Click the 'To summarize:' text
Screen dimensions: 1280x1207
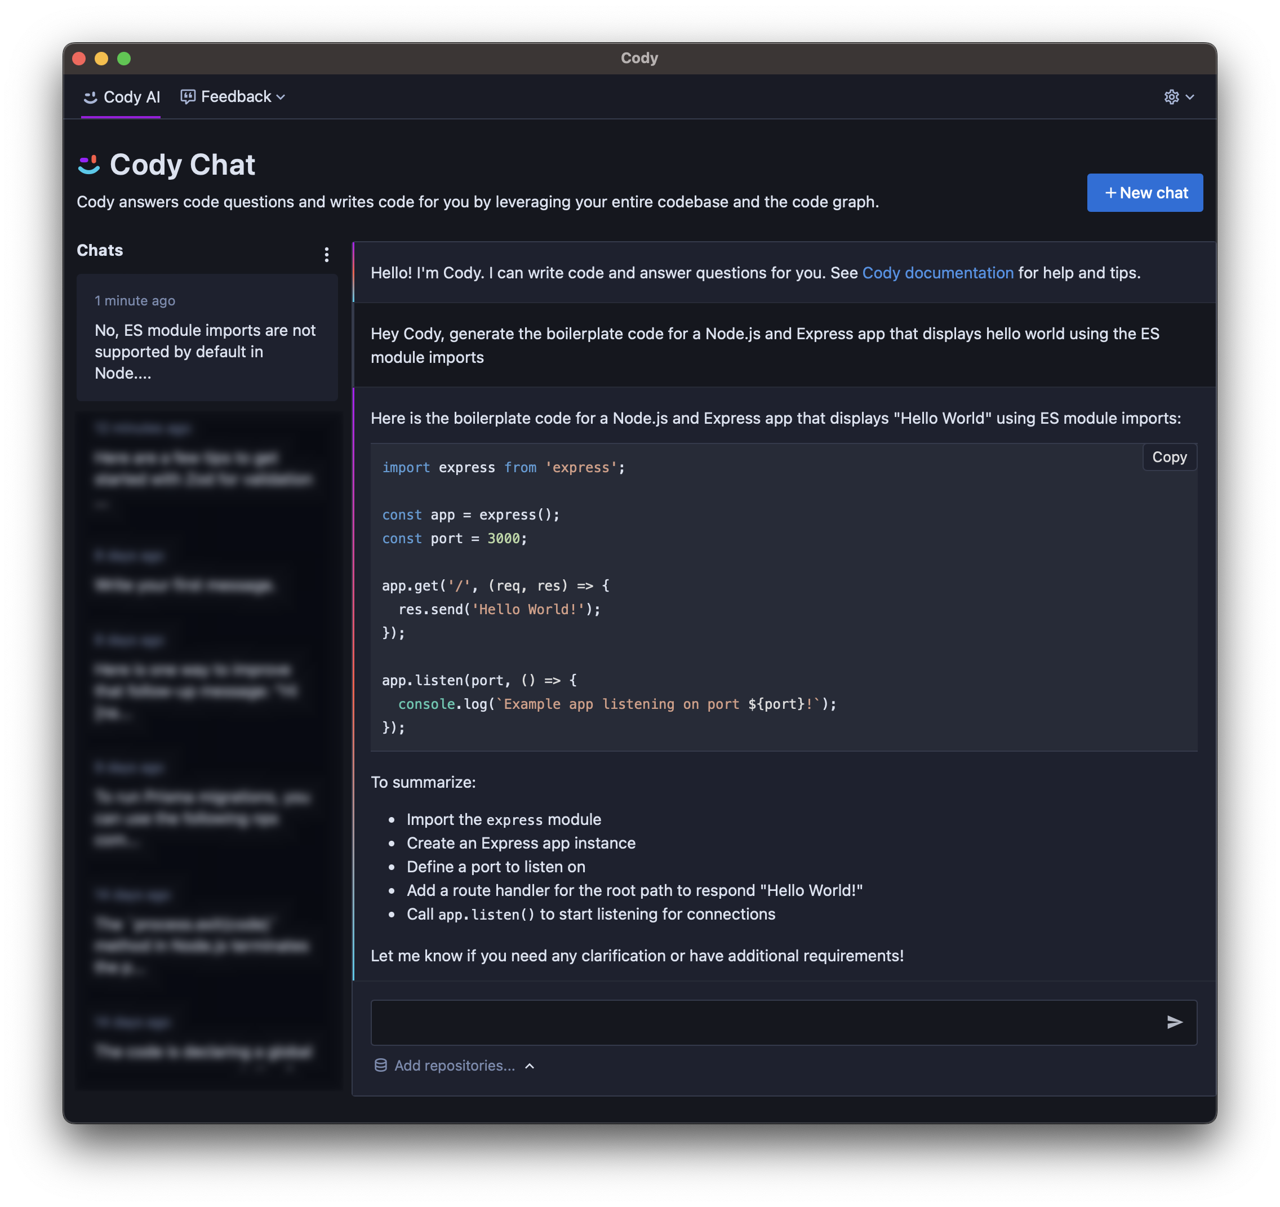(423, 782)
